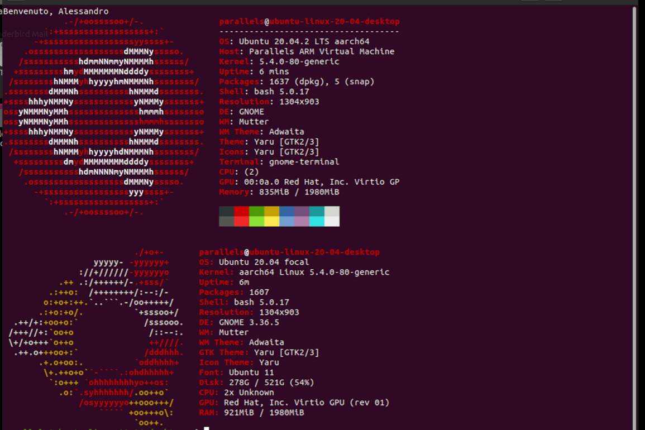Click the light mauve color block
645x430 pixels.
[x=302, y=221]
